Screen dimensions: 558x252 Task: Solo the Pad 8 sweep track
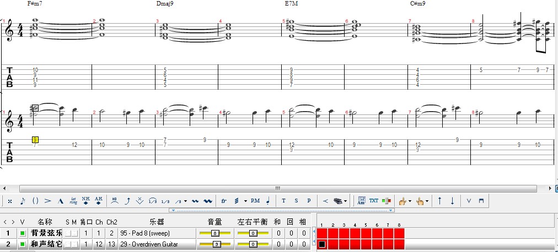point(68,233)
